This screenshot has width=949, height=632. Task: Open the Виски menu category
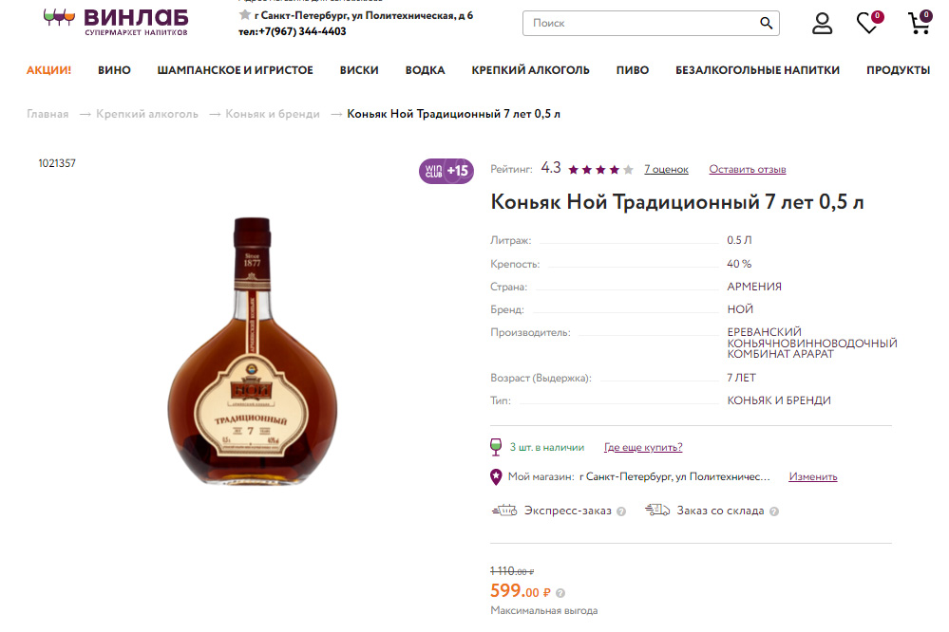point(359,70)
